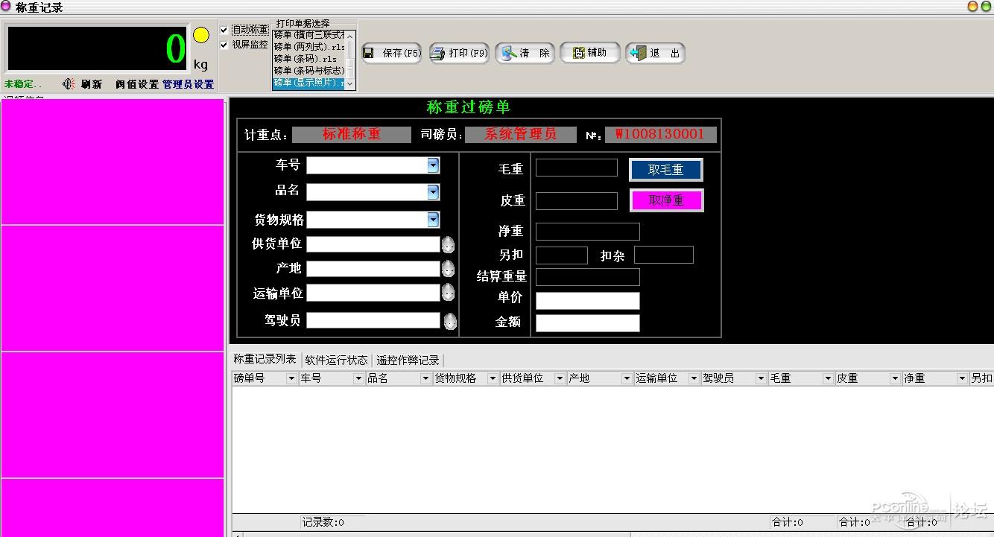Open 阀值设置 threshold settings
994x537 pixels.
pos(137,84)
